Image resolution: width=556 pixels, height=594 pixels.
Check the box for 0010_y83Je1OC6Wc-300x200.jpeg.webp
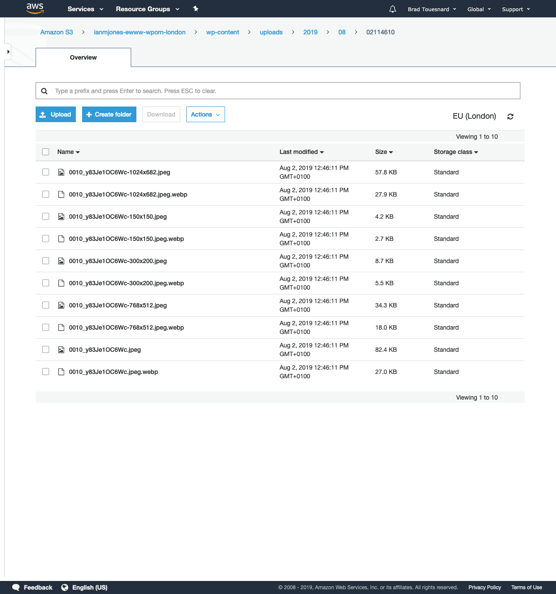[x=46, y=283]
